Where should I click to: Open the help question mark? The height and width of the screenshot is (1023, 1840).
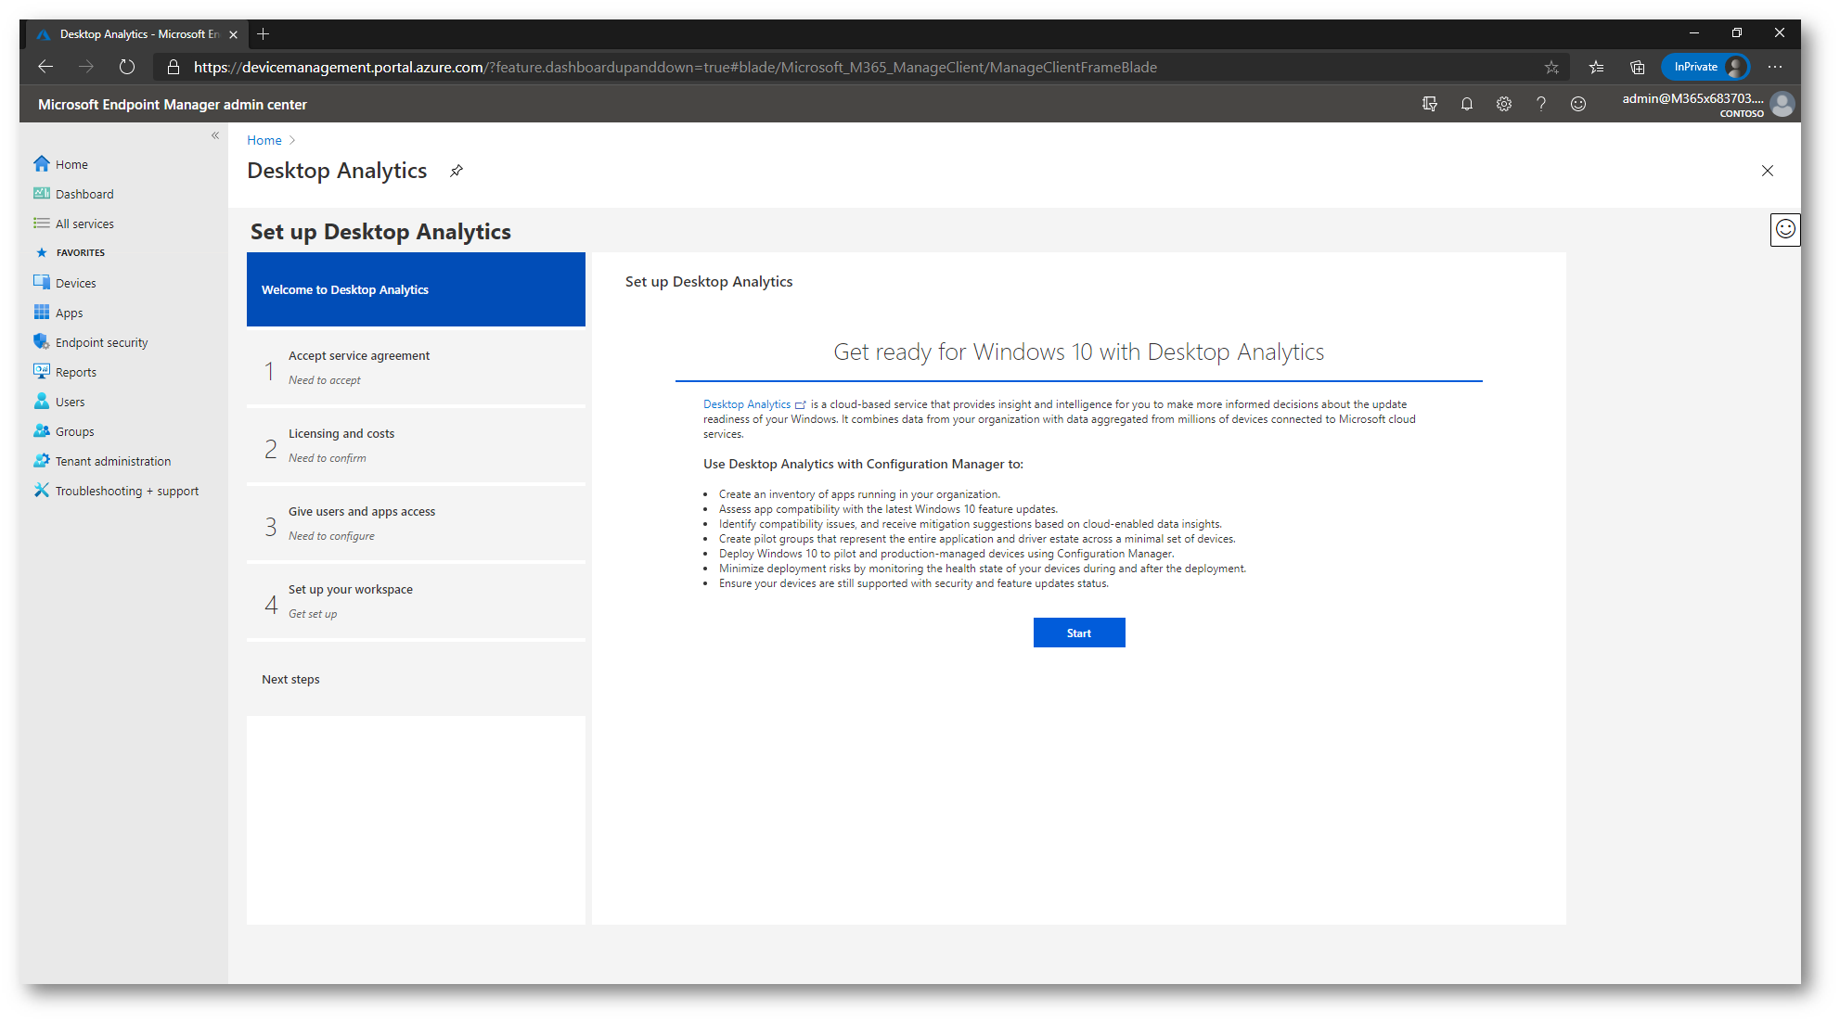(x=1541, y=104)
